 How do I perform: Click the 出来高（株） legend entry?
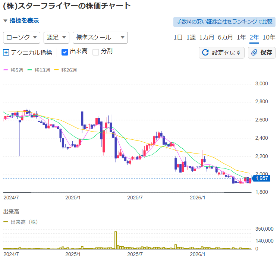[x=21, y=222]
